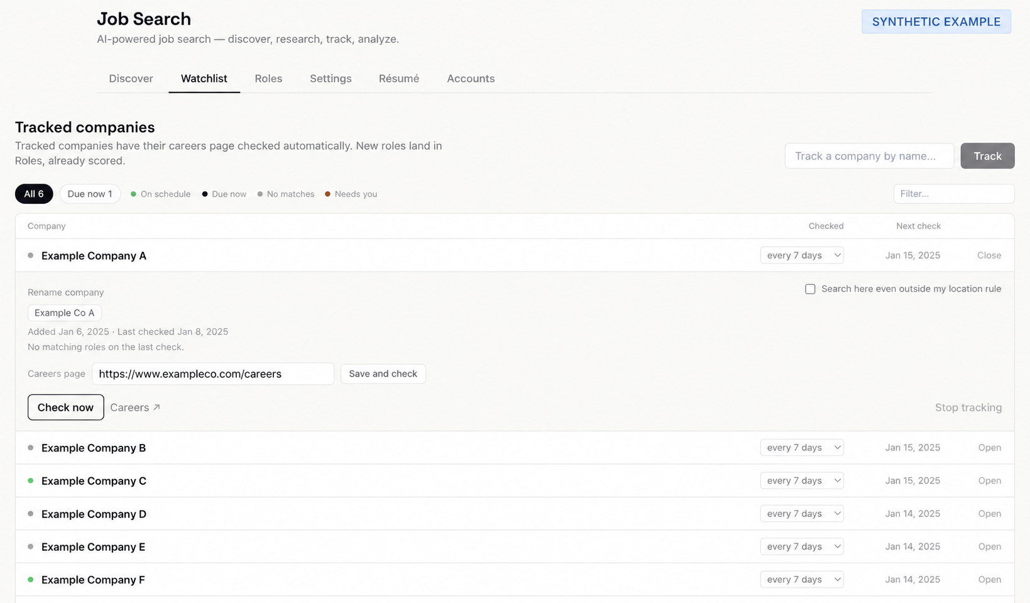Viewport: 1030px width, 603px height.
Task: Open the Careers external link
Action: (x=135, y=407)
